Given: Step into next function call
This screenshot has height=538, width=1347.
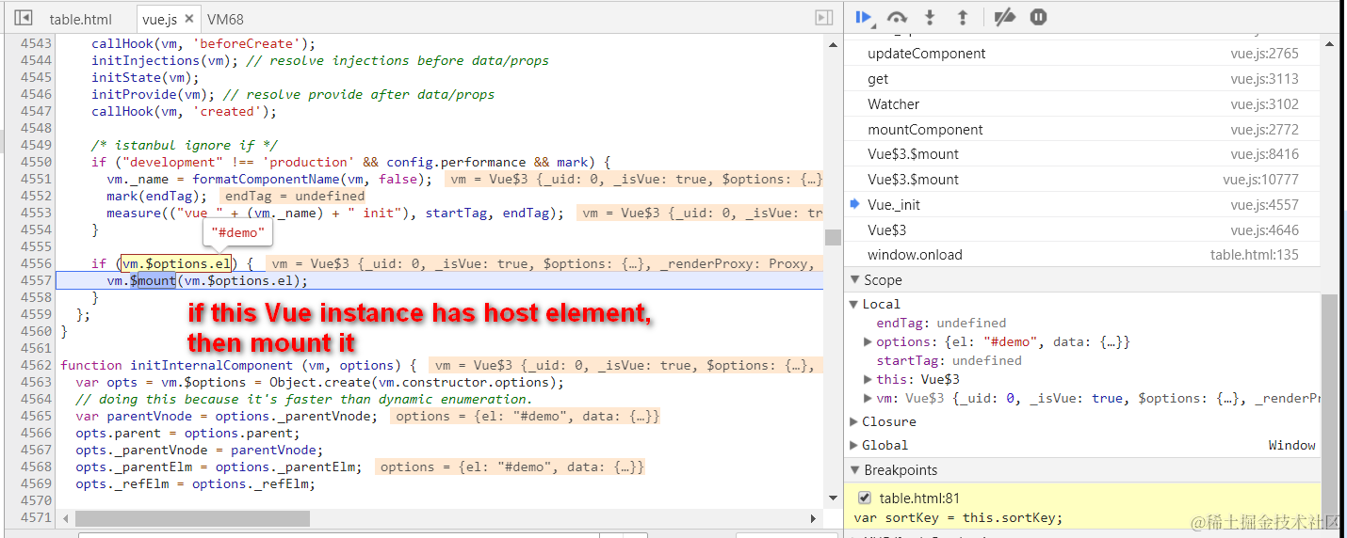Looking at the screenshot, I should pos(931,17).
